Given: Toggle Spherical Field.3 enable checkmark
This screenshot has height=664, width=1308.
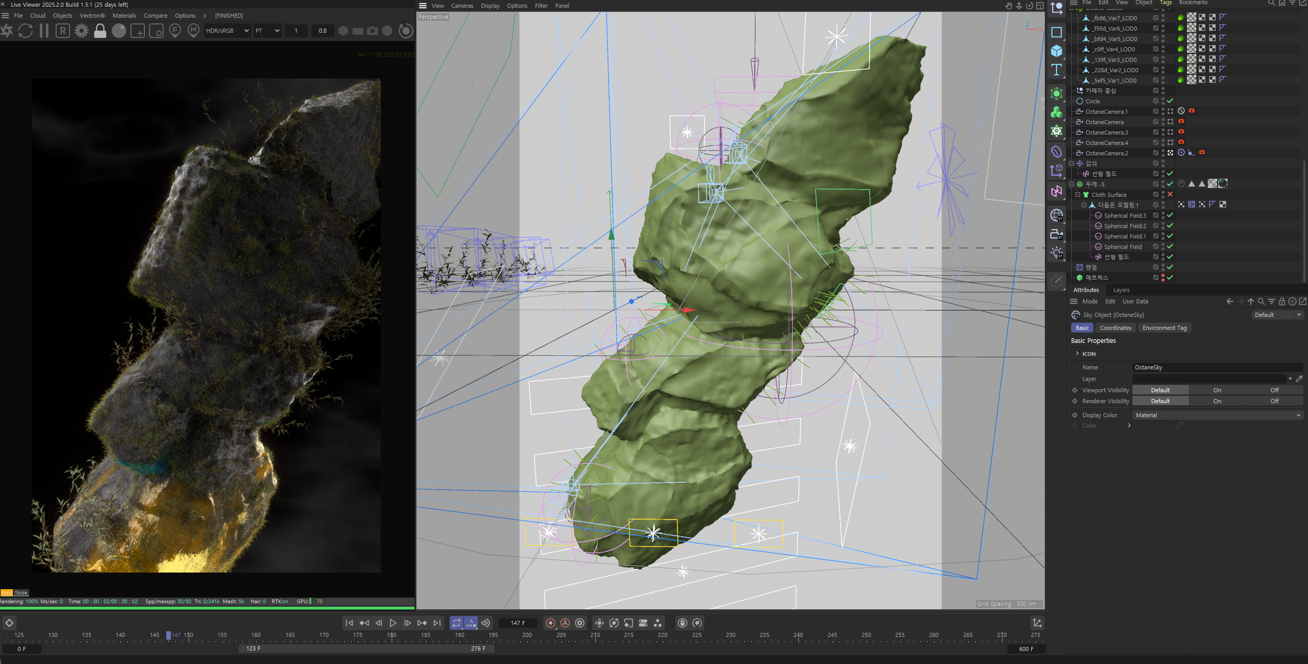Looking at the screenshot, I should coord(1170,215).
